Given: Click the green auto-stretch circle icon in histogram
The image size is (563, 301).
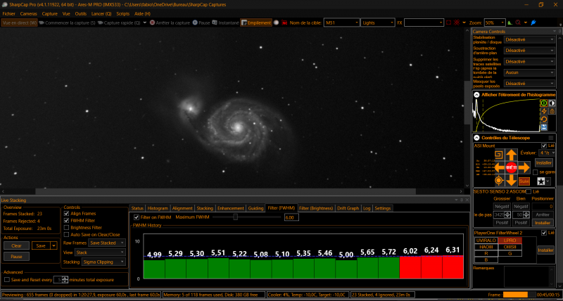Looking at the screenshot, I should [x=544, y=103].
